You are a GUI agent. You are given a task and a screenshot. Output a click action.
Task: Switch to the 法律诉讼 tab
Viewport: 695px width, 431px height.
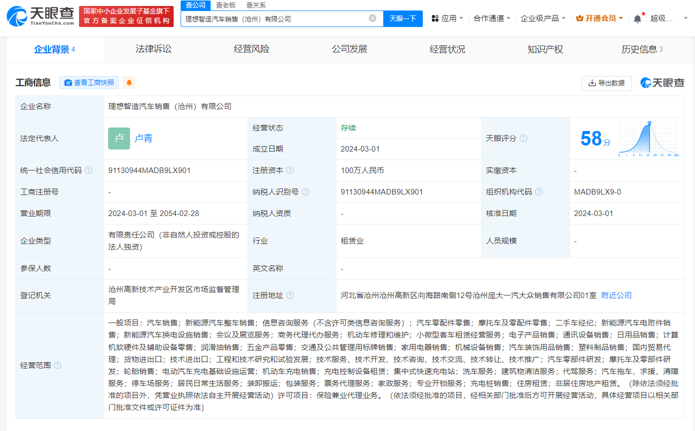point(153,49)
